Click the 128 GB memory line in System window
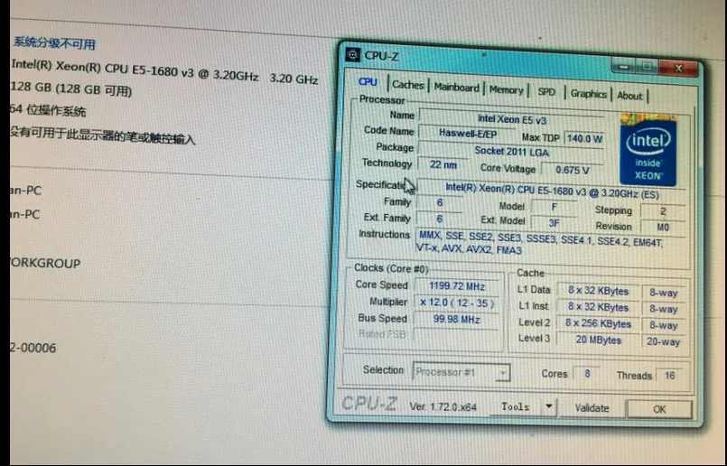Screen dimensions: 727x466 tap(71, 89)
